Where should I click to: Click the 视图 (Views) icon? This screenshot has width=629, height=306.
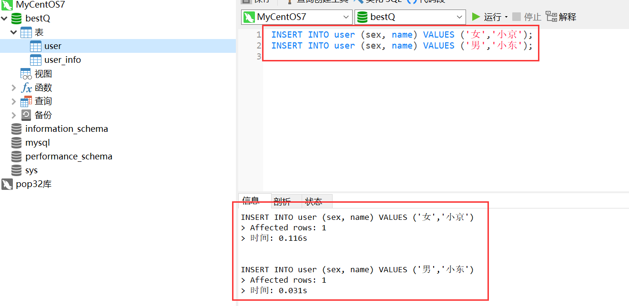coord(26,74)
